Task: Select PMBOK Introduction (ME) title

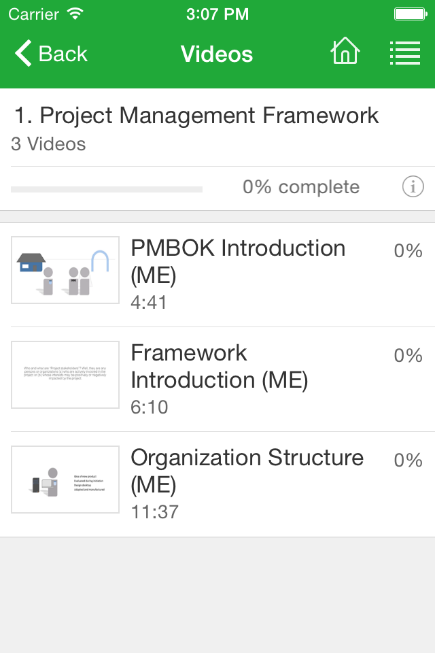Action: pyautogui.click(x=238, y=261)
